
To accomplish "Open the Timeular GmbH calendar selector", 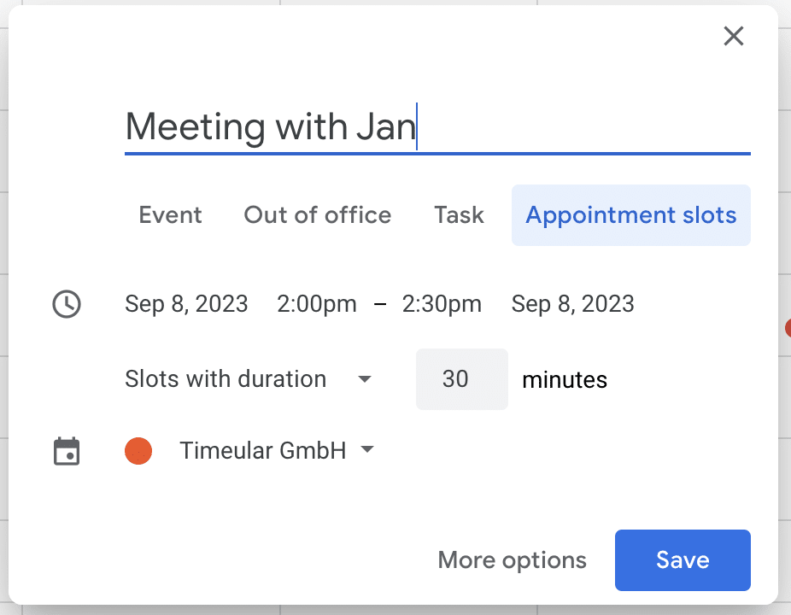I will (x=263, y=451).
